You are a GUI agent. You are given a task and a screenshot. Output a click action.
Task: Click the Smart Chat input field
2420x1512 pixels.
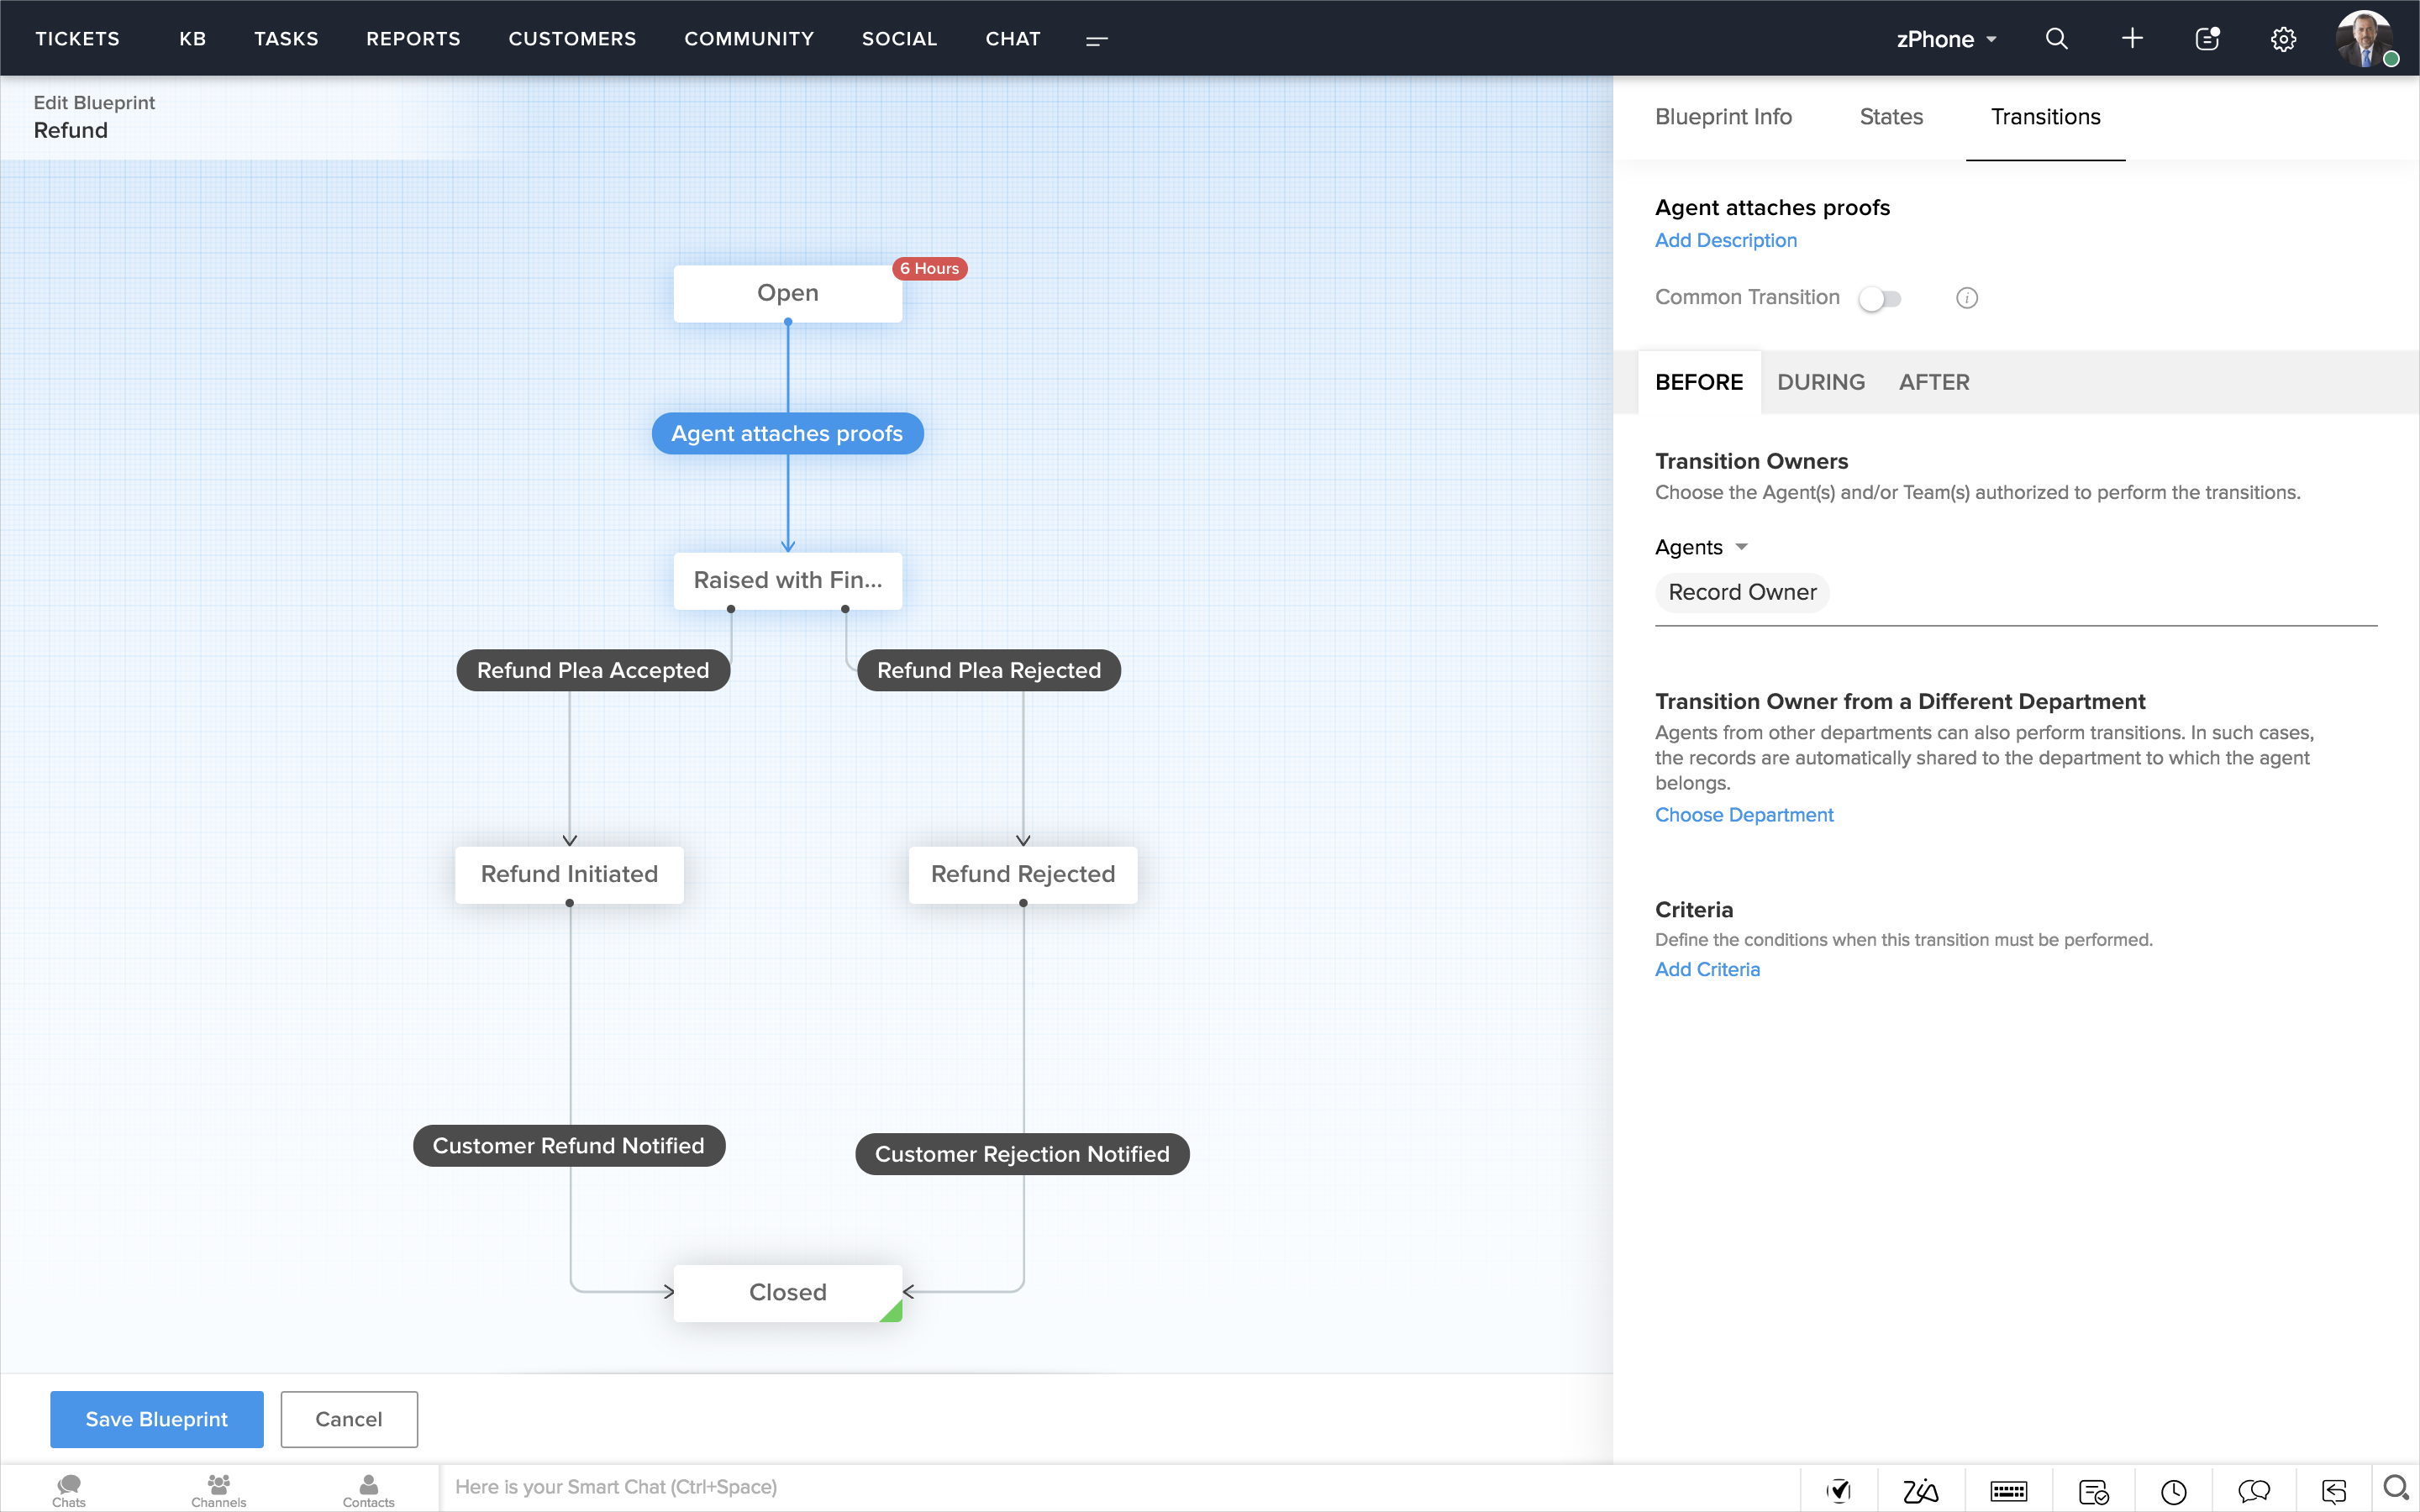point(1100,1487)
